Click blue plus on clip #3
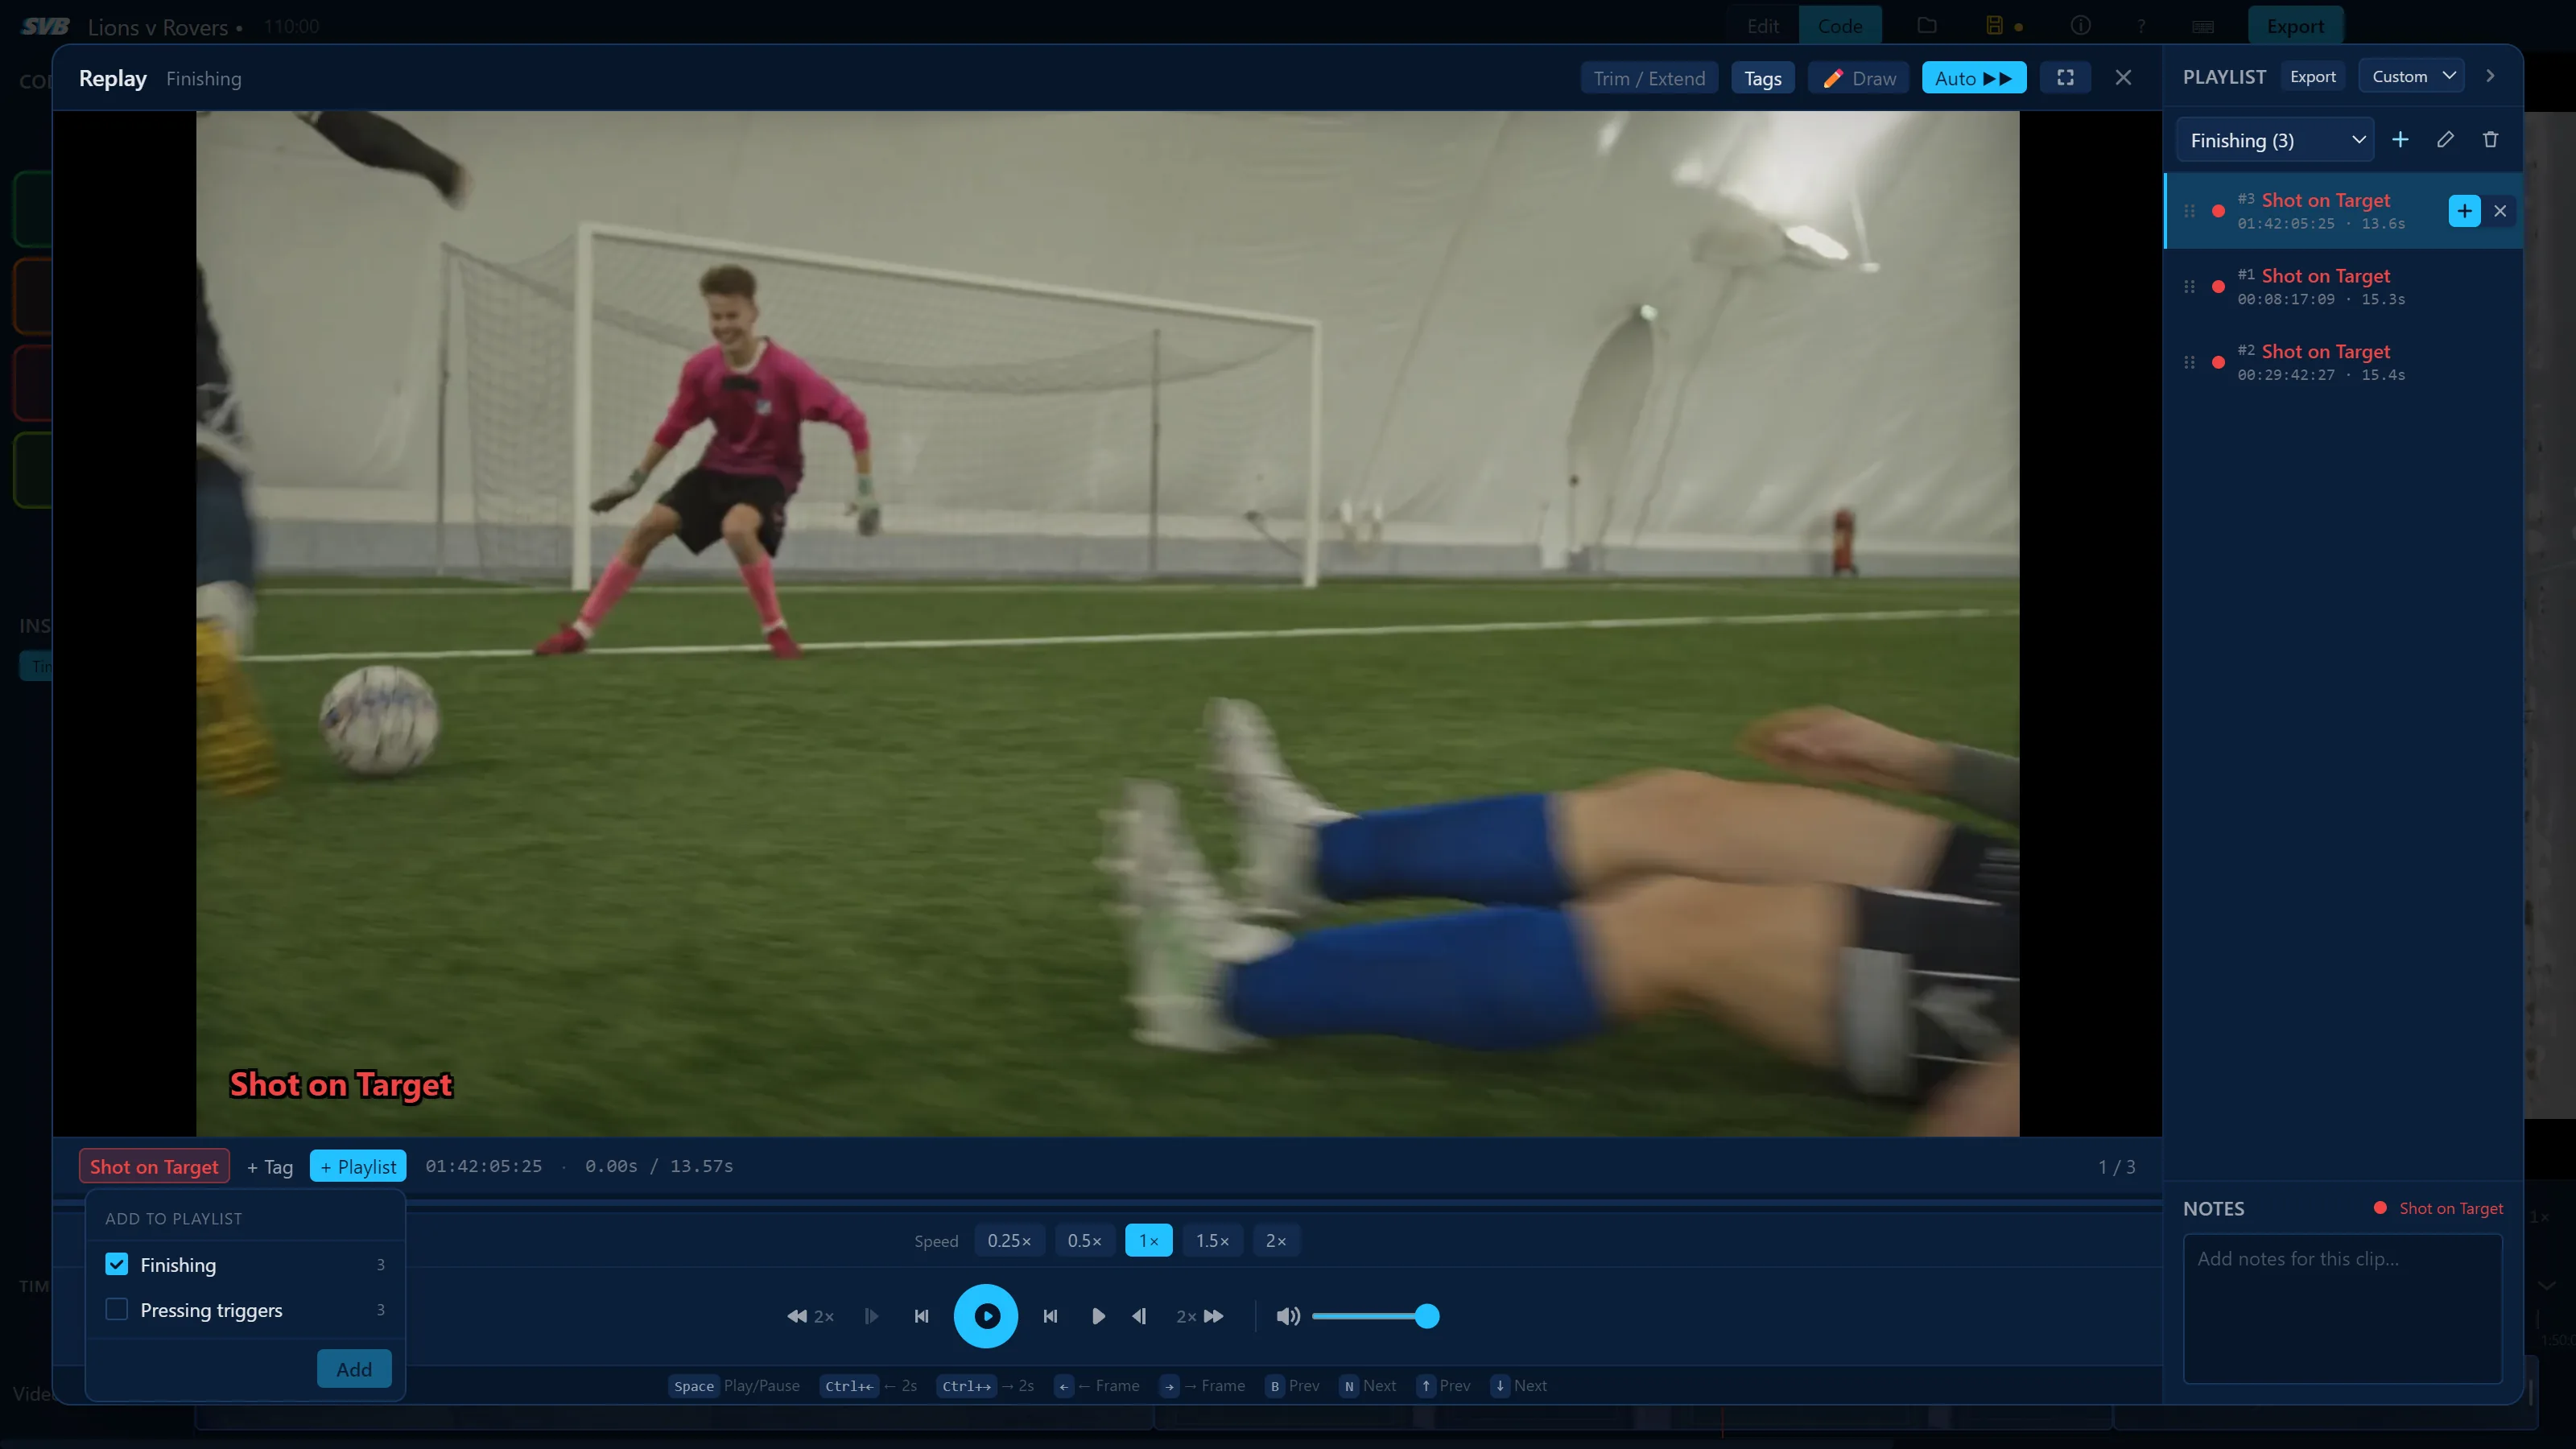 pyautogui.click(x=2464, y=211)
